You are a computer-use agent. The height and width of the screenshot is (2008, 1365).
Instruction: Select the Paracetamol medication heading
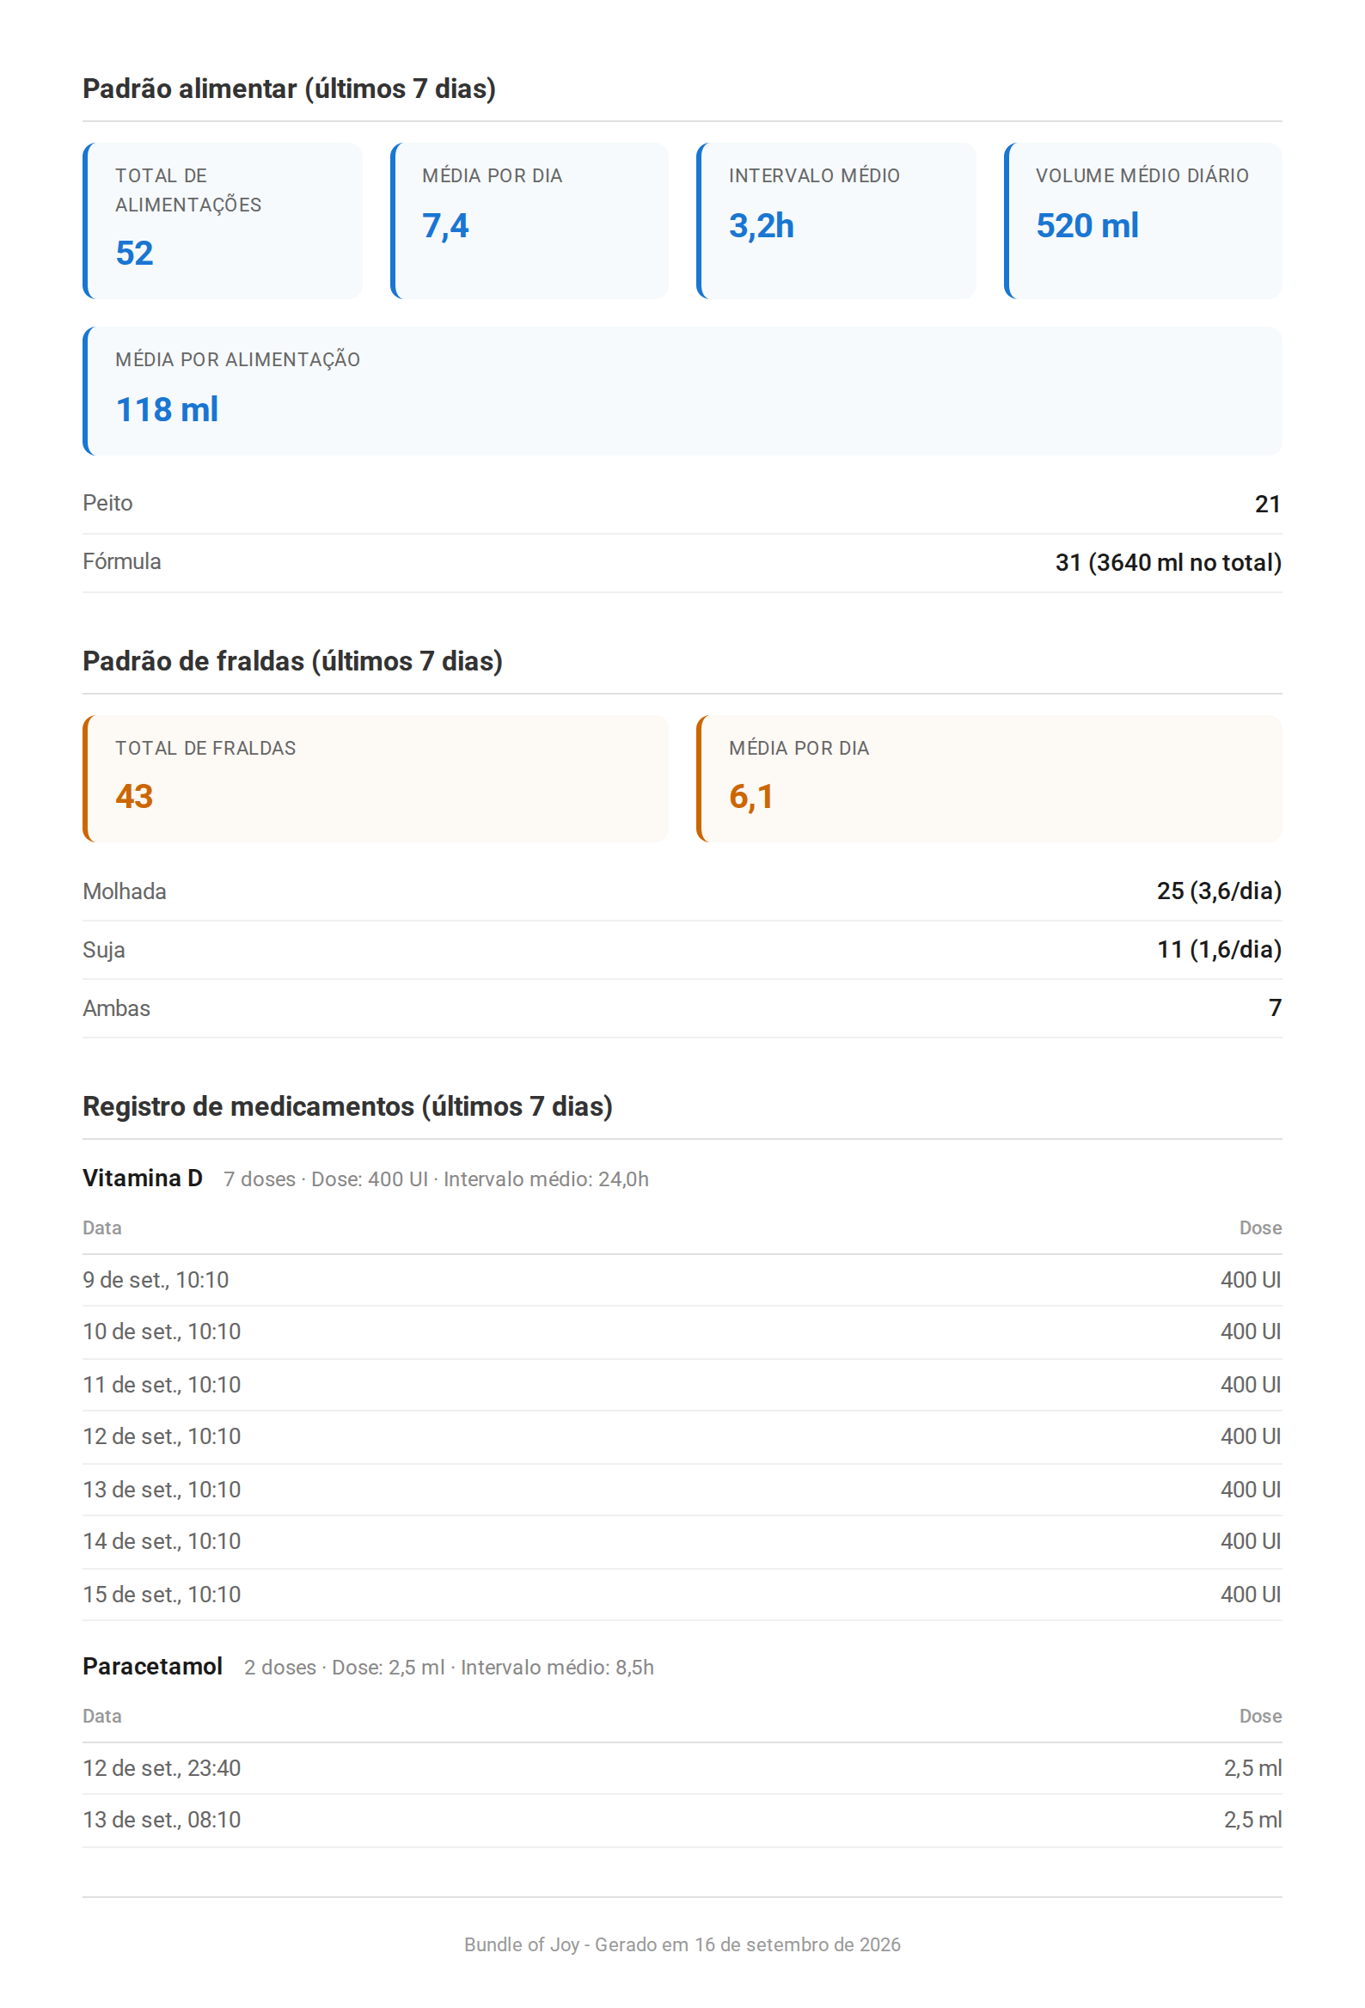click(153, 1667)
